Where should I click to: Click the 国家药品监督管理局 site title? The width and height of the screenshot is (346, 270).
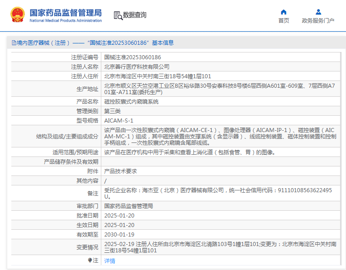pos(66,13)
